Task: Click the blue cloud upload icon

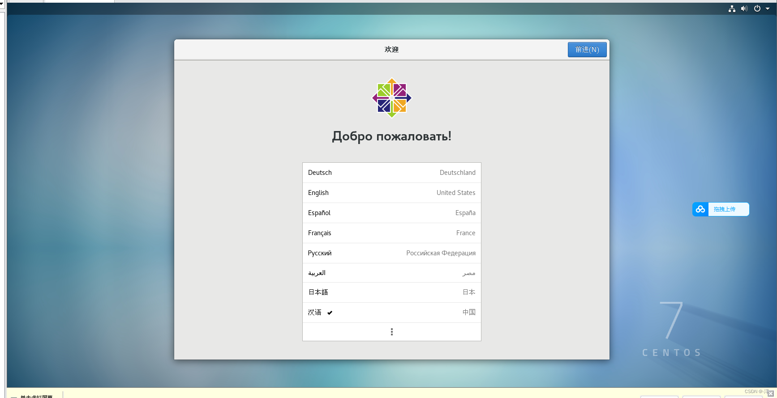Action: pos(700,209)
